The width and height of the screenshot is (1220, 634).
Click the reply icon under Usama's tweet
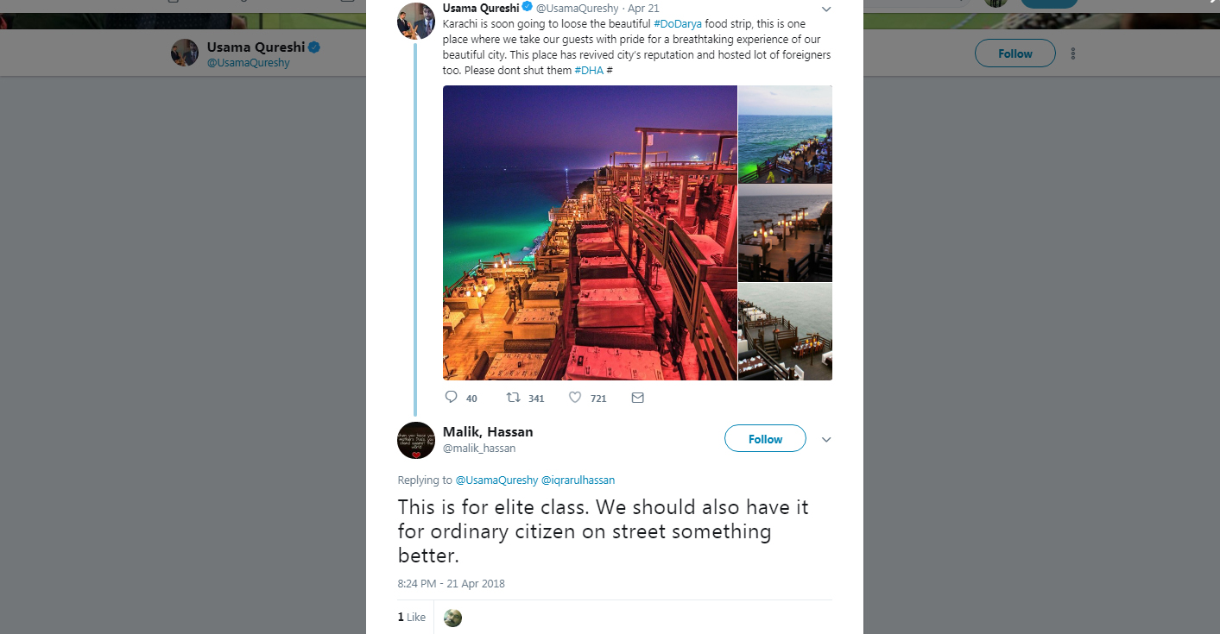(451, 398)
